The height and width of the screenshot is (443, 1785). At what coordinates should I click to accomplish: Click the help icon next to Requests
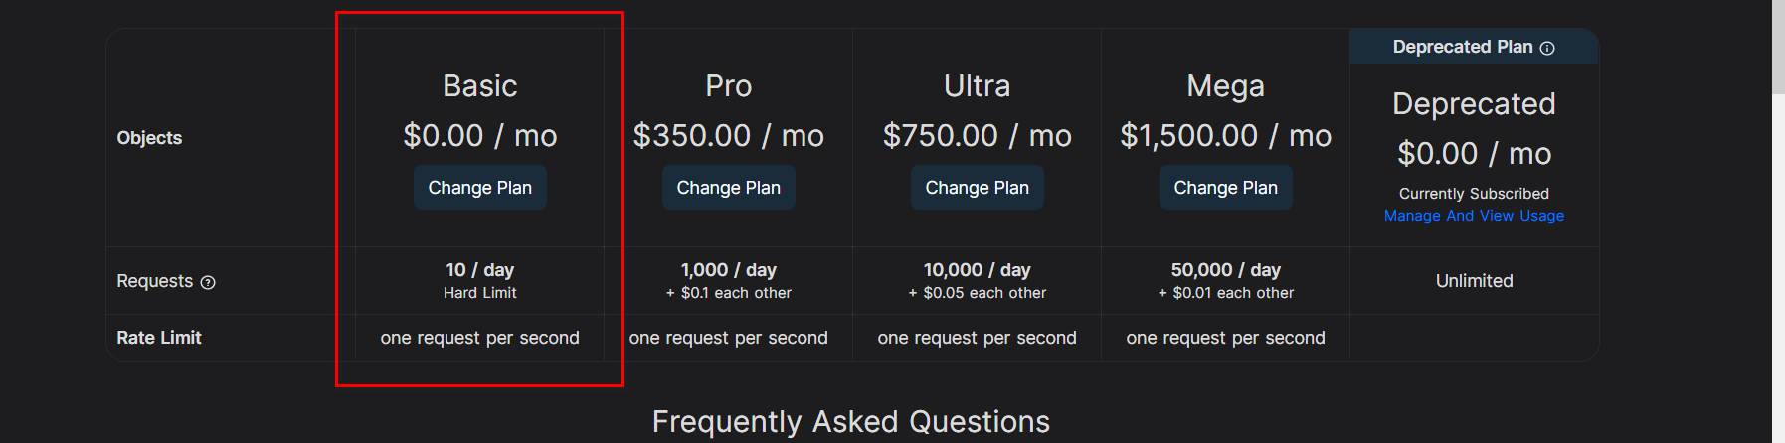point(208,282)
